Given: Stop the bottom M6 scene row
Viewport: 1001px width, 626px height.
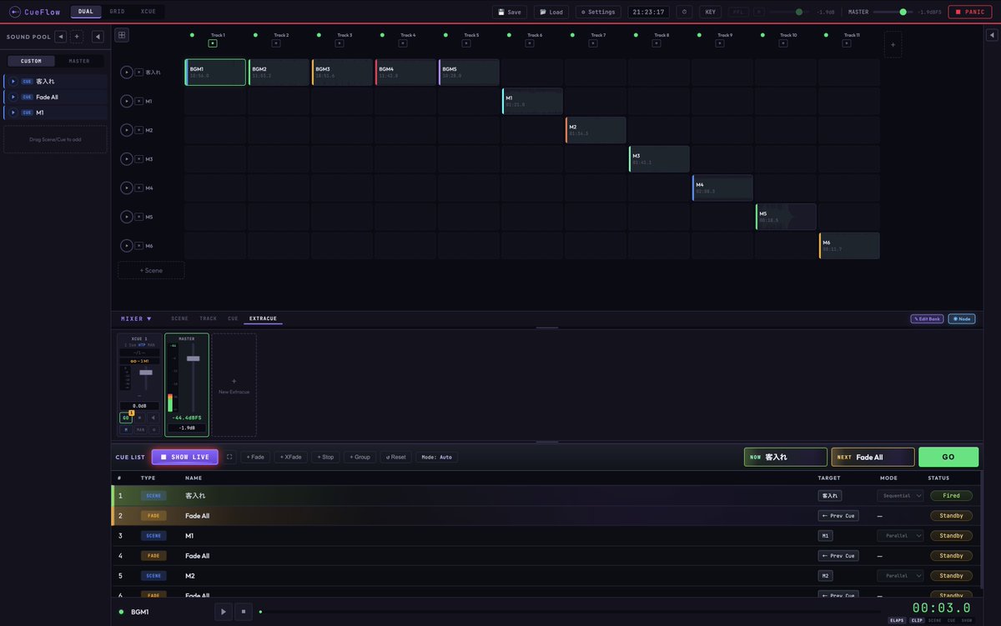Looking at the screenshot, I should coord(139,246).
